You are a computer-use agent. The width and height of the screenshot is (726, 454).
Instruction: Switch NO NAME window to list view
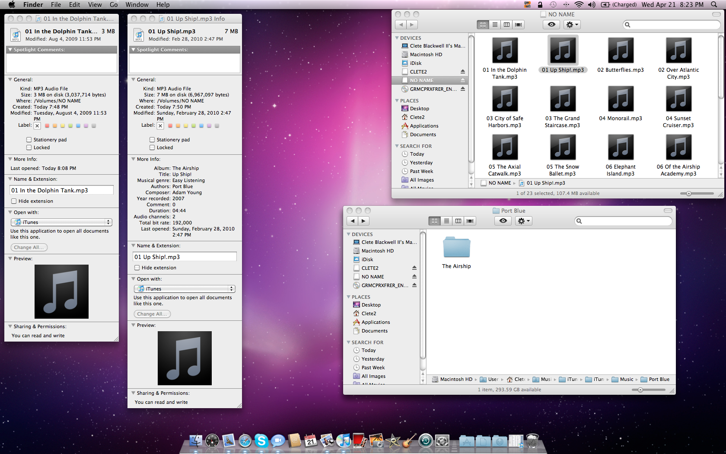coord(495,25)
